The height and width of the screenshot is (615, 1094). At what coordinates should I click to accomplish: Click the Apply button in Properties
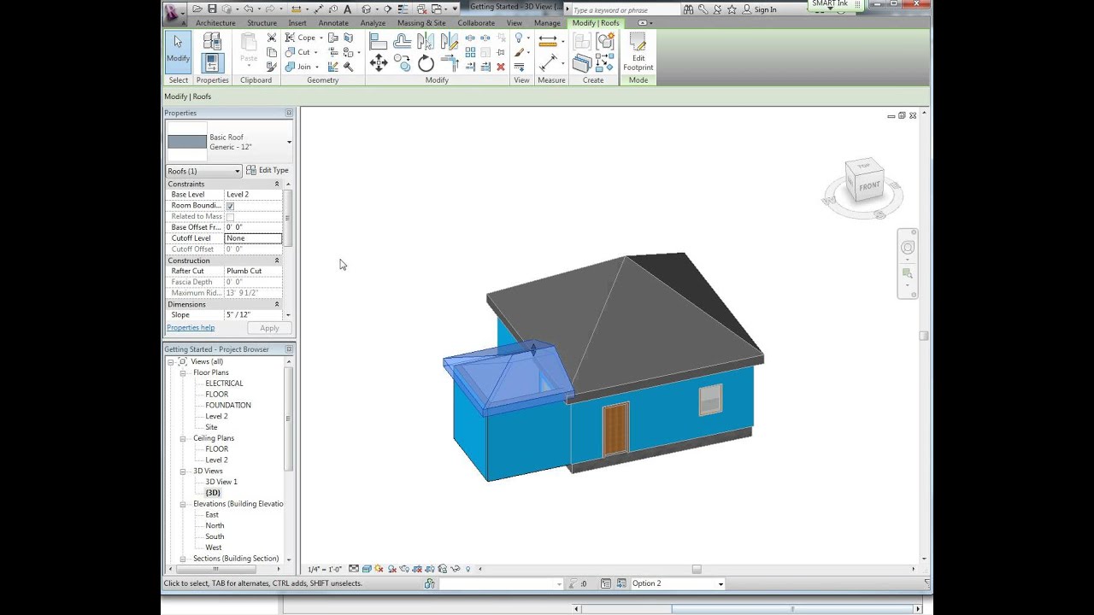point(269,328)
